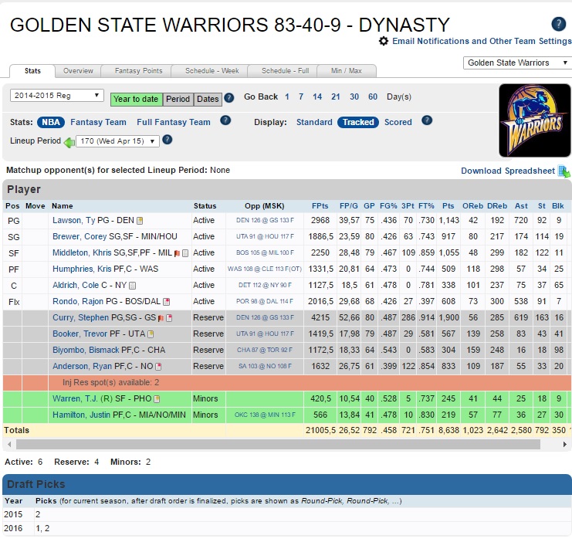The height and width of the screenshot is (542, 572).
Task: Sort by Ast column header
Action: (521, 206)
